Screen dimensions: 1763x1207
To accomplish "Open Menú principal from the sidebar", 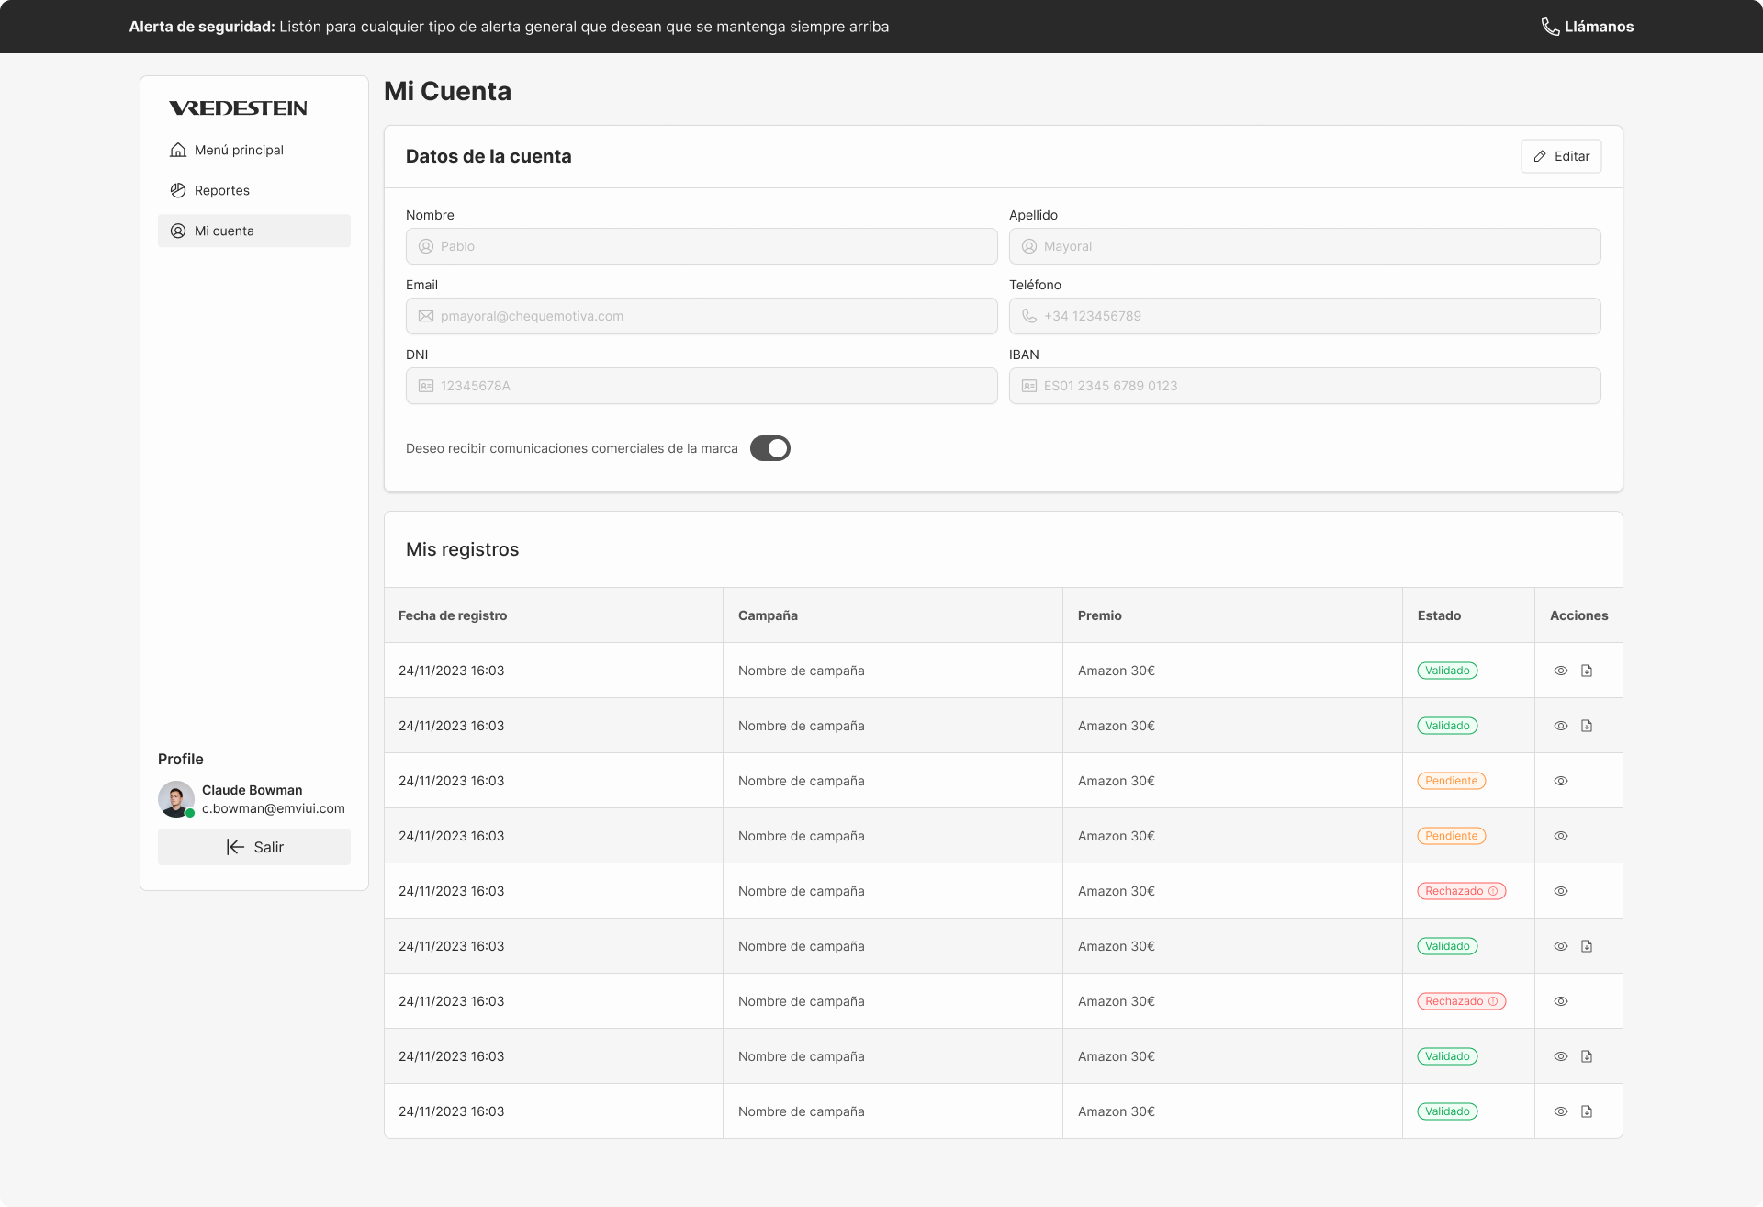I will tap(238, 150).
